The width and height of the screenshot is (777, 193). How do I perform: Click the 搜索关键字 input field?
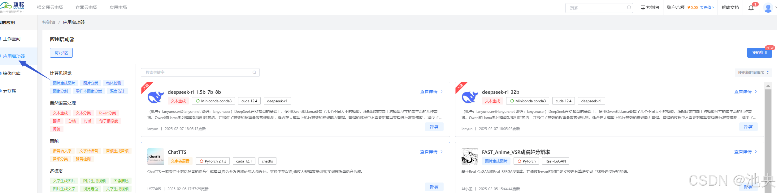click(x=200, y=72)
